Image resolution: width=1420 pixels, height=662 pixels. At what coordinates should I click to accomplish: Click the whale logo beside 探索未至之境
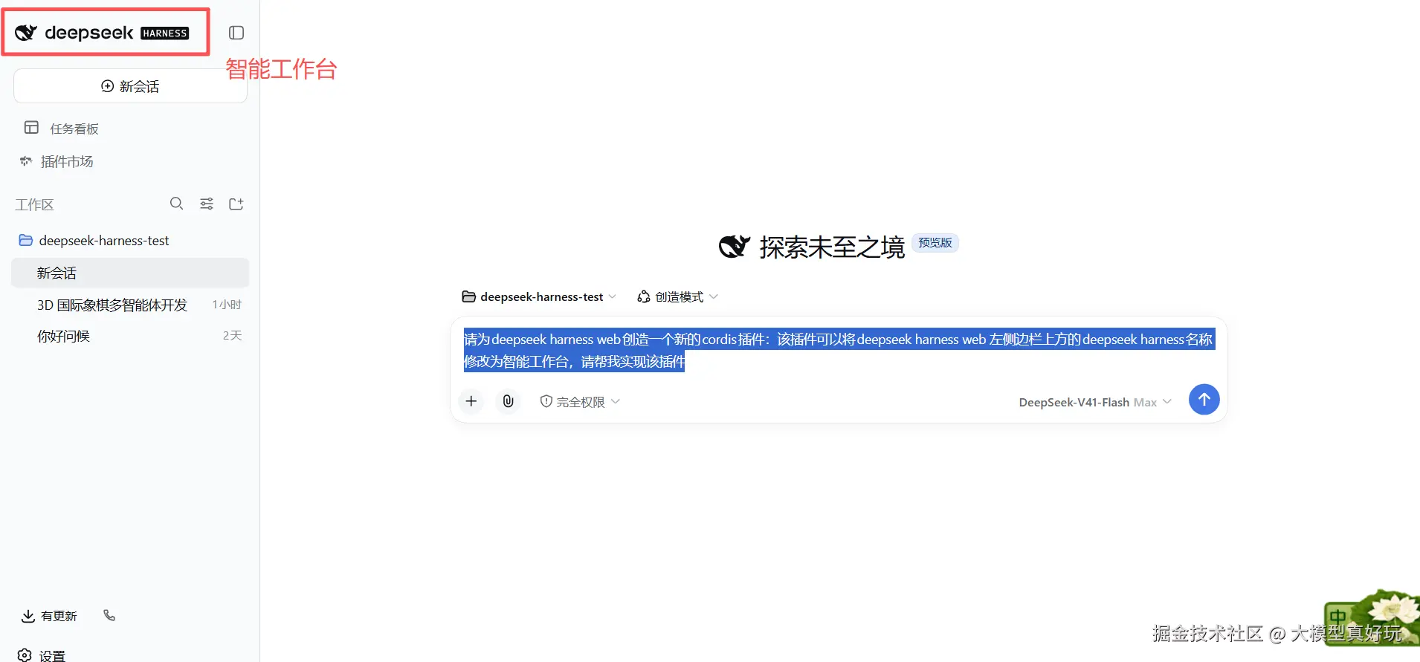click(735, 246)
